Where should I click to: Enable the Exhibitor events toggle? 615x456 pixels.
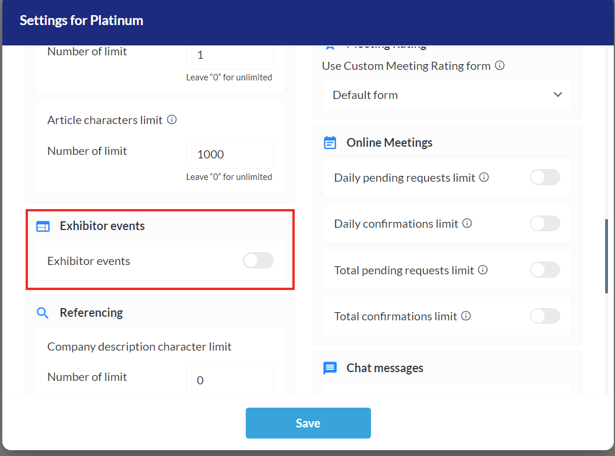(x=258, y=261)
